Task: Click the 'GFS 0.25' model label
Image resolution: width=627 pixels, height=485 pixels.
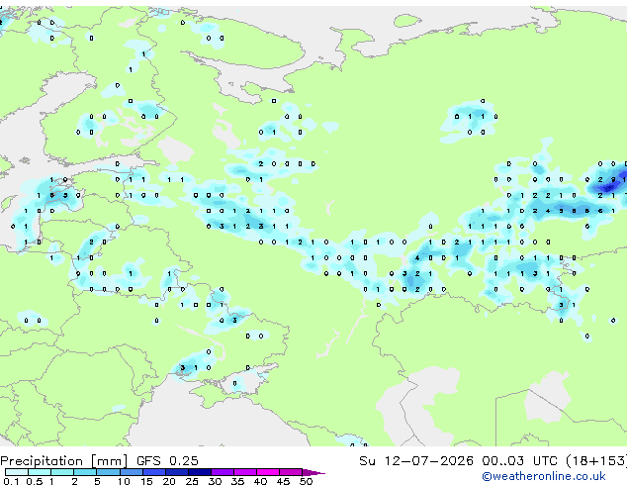Action: [167, 460]
